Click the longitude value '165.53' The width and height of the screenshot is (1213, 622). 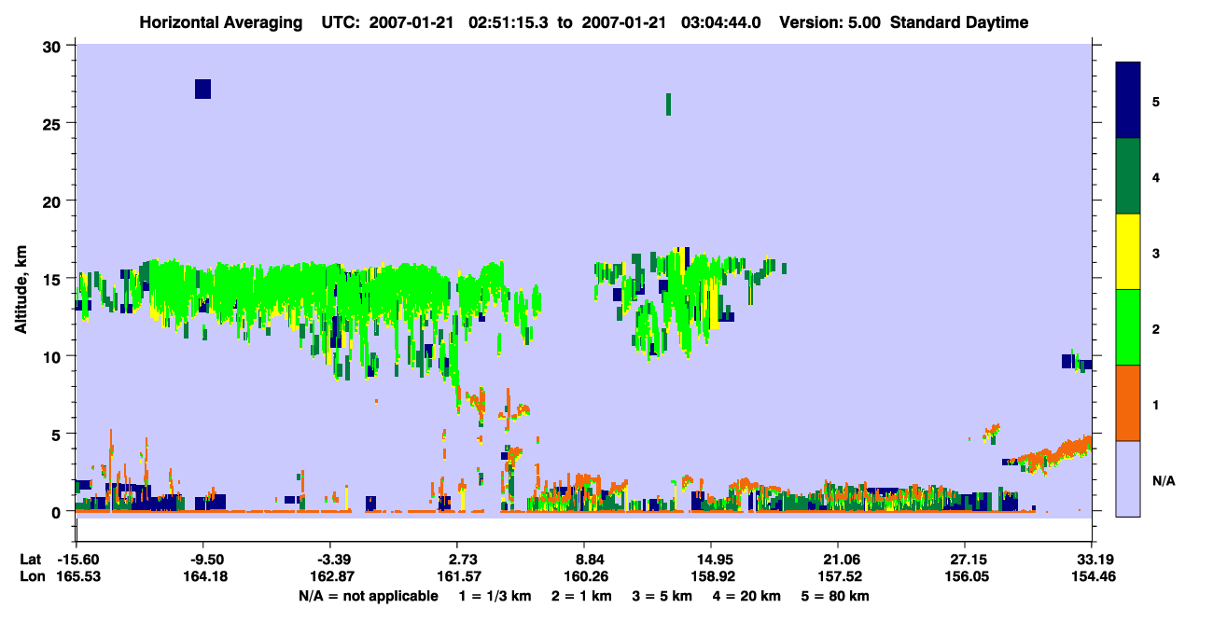[x=78, y=576]
